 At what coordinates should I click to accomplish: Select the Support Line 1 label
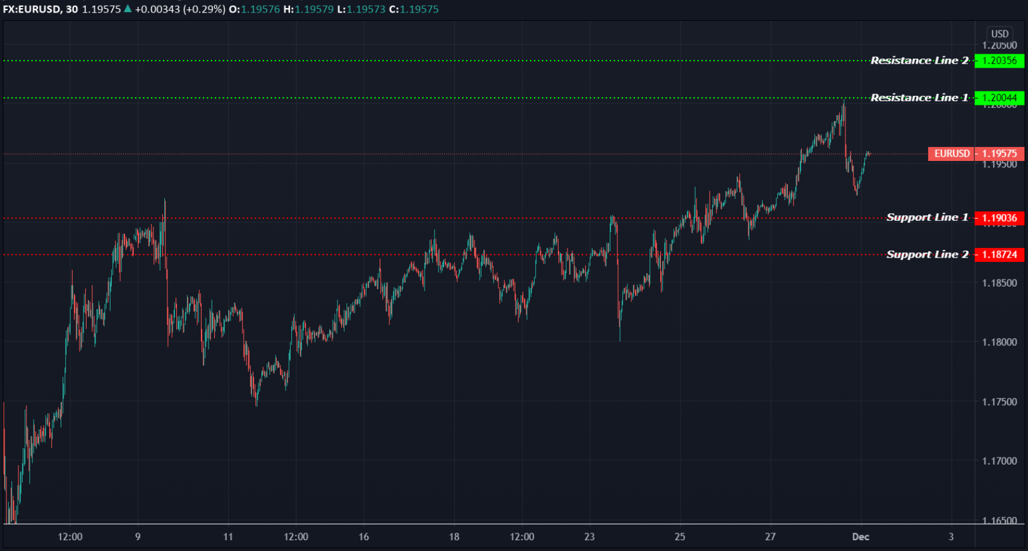927,218
